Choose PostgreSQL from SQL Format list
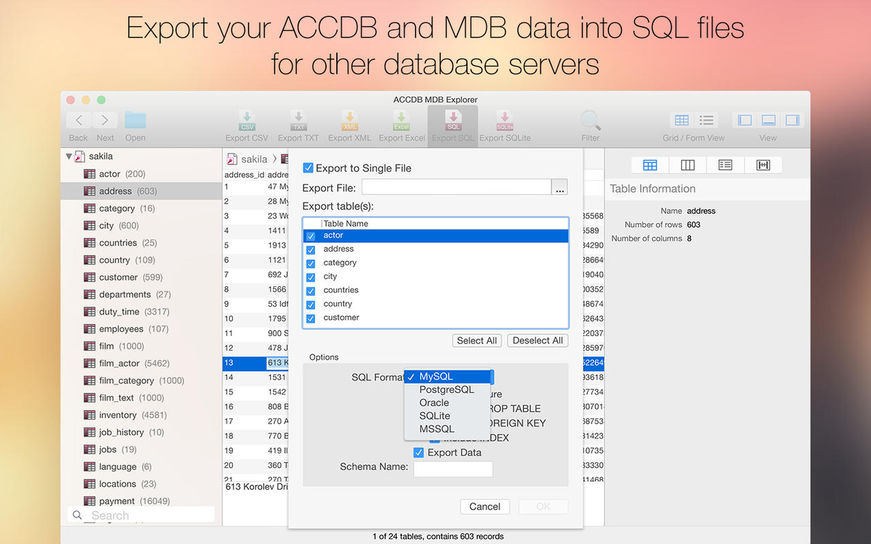Image resolution: width=871 pixels, height=544 pixels. pos(446,390)
